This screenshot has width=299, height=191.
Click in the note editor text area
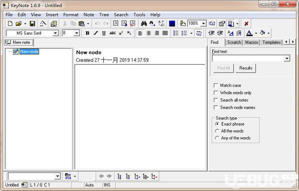140,117
